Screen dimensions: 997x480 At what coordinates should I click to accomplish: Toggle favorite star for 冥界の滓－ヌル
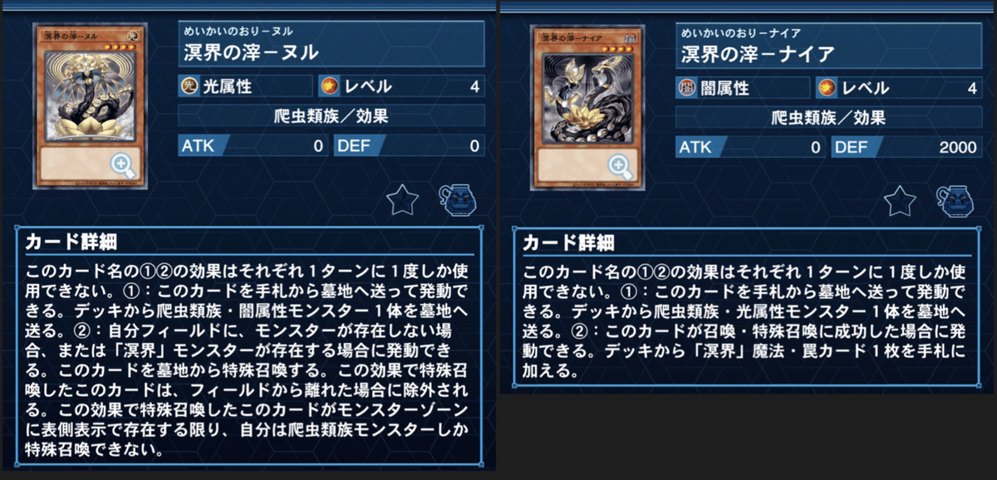[403, 201]
